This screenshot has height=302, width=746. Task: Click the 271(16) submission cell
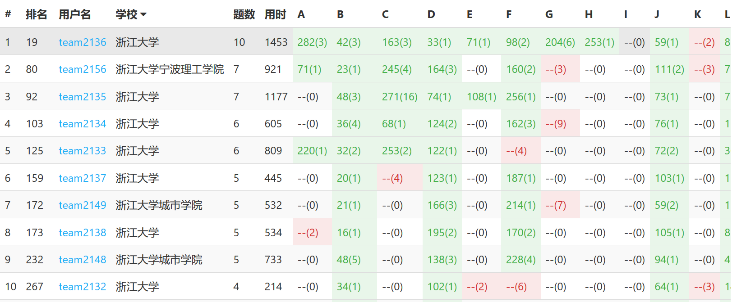400,97
